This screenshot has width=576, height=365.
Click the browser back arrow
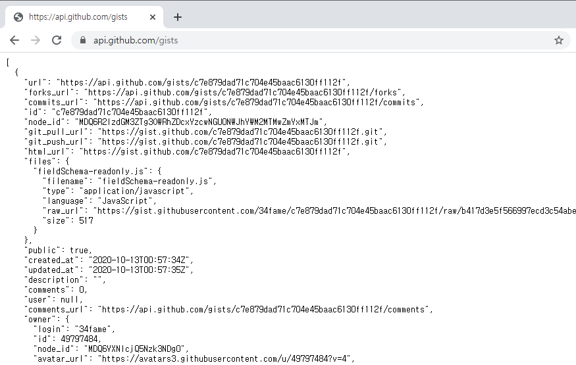point(14,40)
